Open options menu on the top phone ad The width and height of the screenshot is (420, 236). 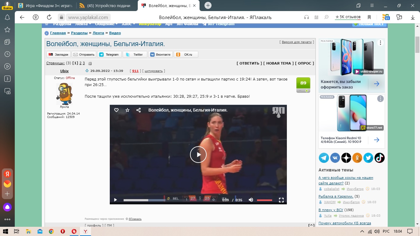point(380,43)
